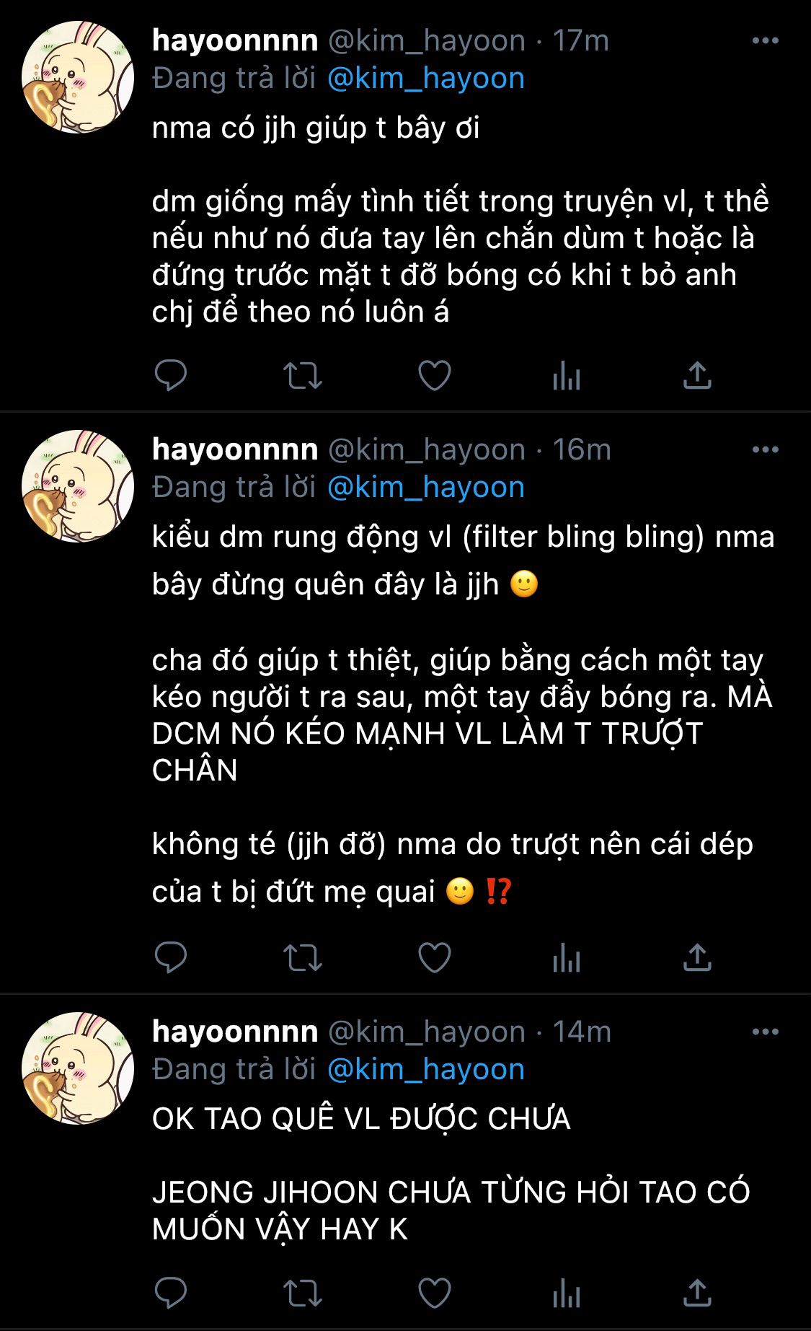Open the @kim_hayoon mention link in 17m tweet
This screenshot has height=1331, width=811.
(426, 79)
